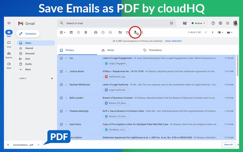Click the Move to folder icon

(120, 33)
